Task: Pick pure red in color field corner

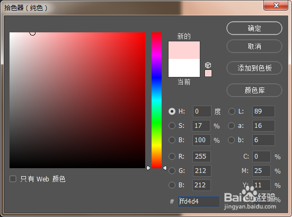Action: [145, 33]
